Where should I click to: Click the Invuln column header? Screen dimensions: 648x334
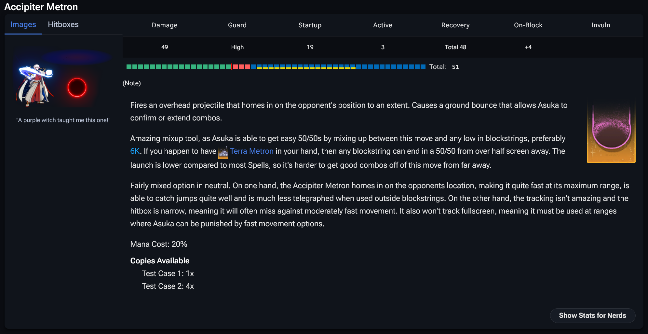(601, 25)
